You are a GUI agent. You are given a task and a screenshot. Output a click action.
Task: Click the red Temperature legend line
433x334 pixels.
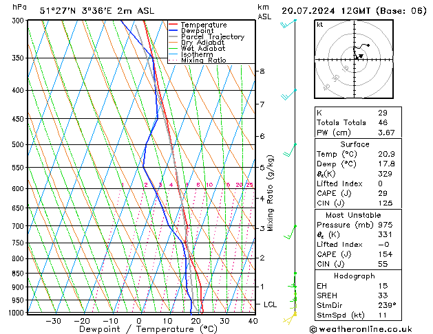point(173,24)
